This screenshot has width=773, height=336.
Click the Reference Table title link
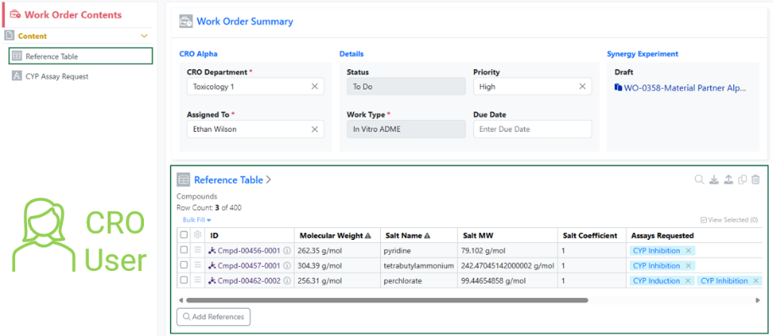(229, 180)
